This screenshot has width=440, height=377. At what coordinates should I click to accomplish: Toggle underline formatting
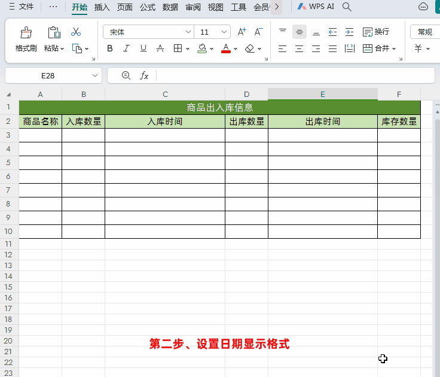[143, 48]
